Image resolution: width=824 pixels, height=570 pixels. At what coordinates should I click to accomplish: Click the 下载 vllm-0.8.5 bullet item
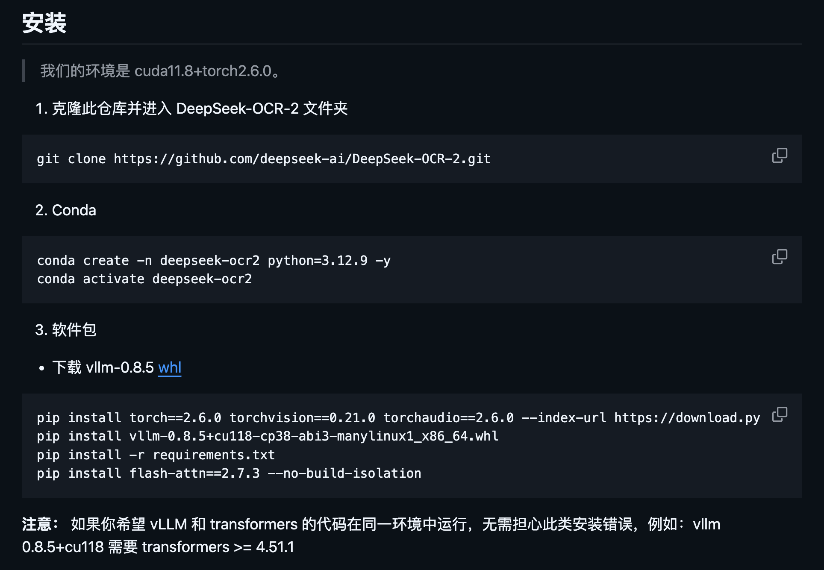104,367
